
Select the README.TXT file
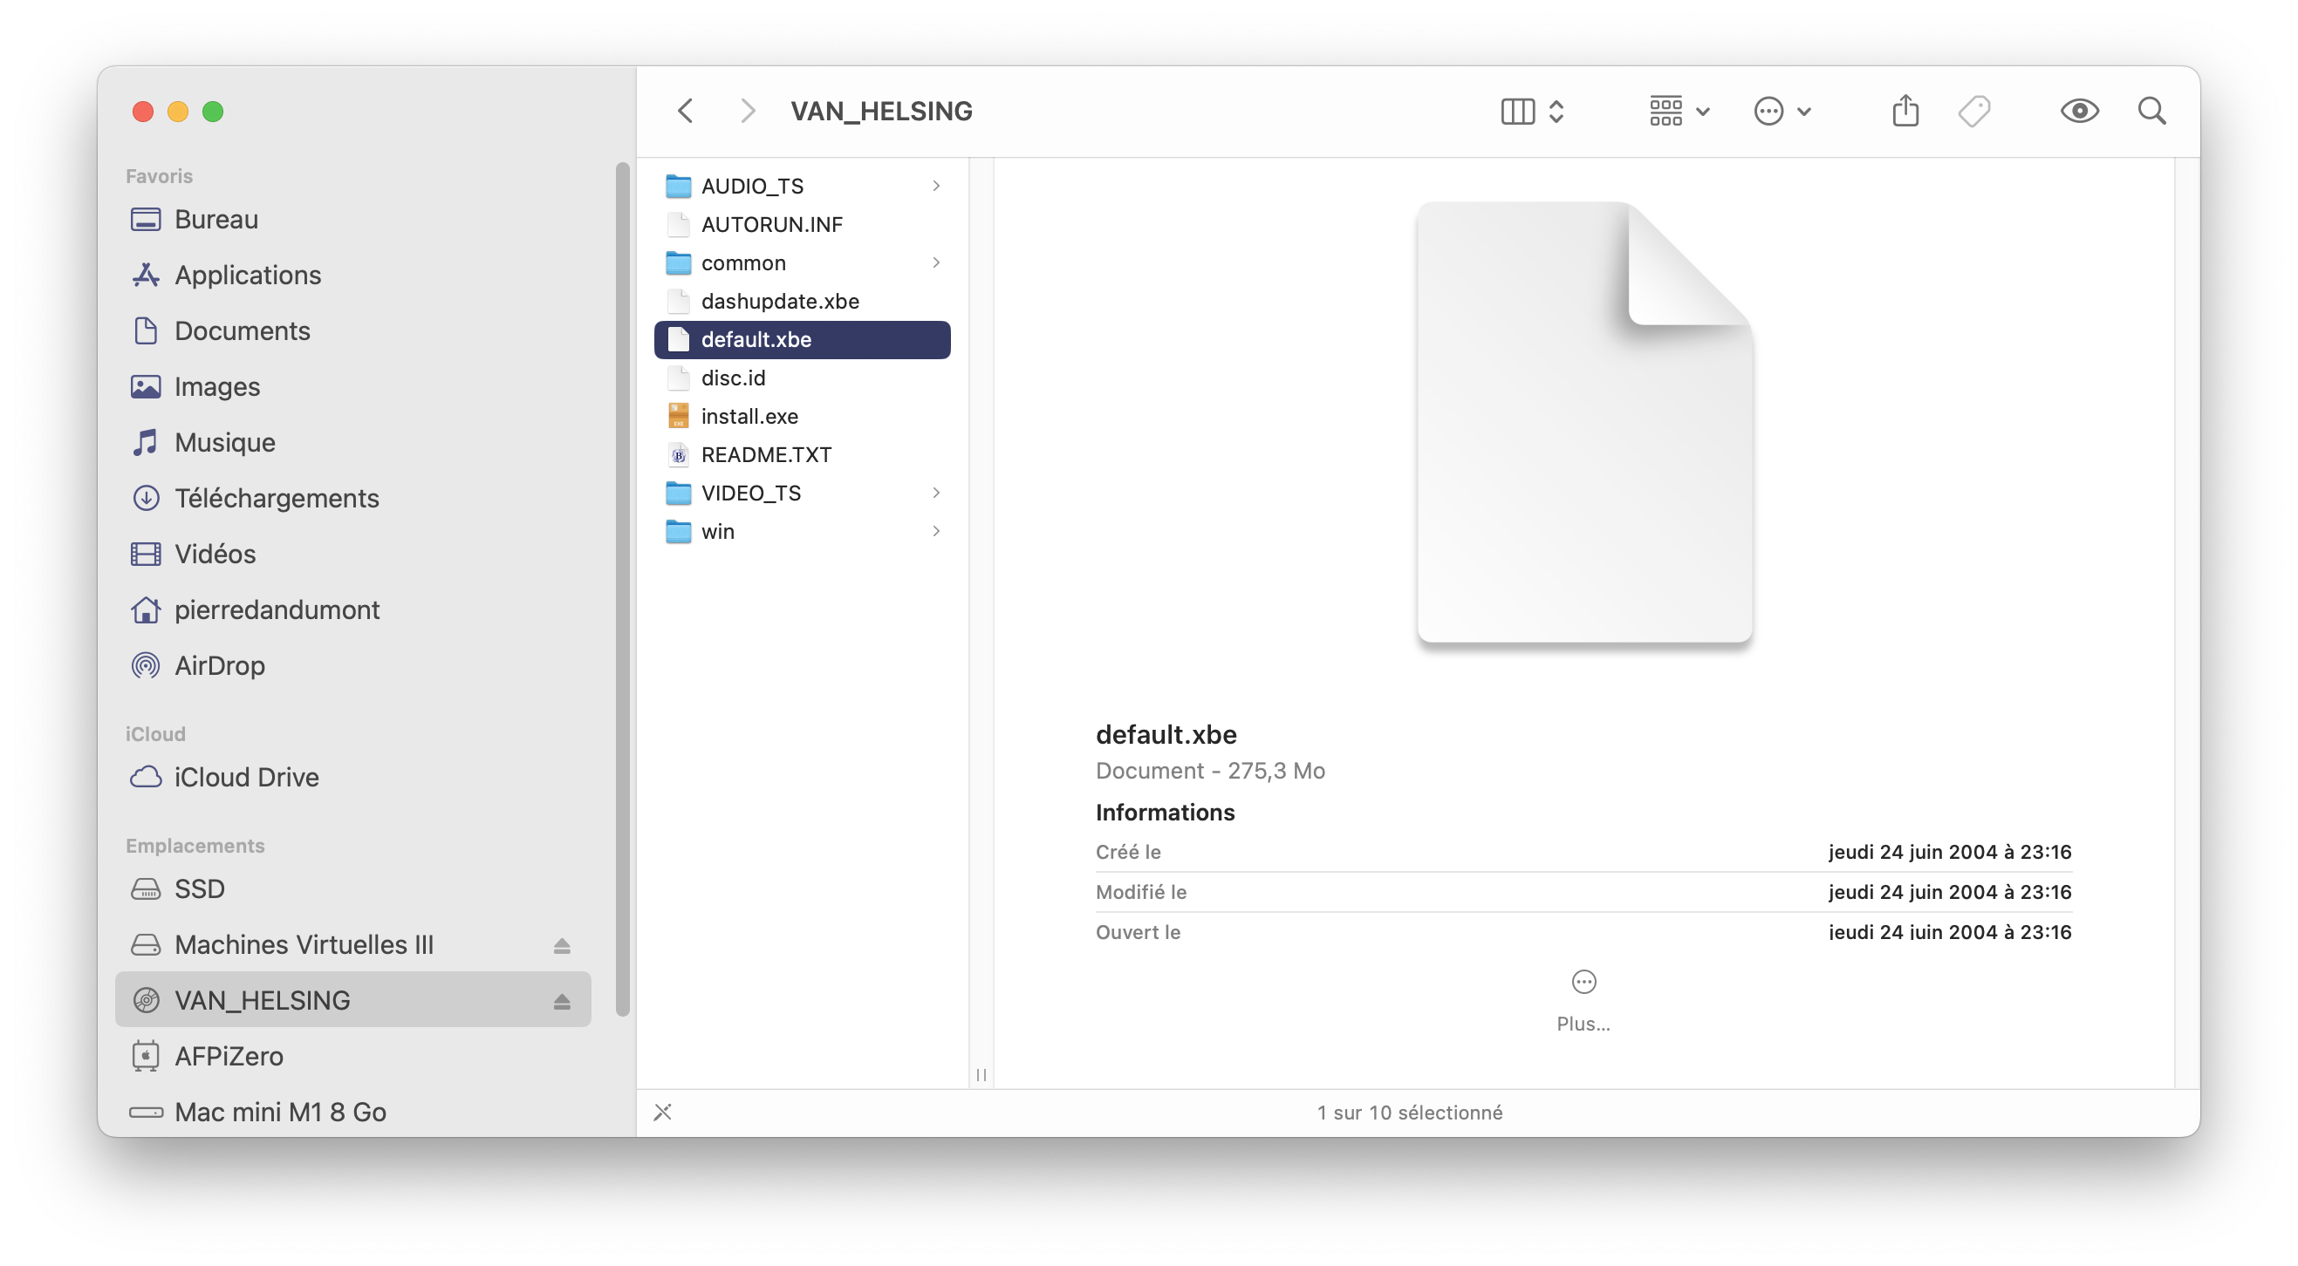802,454
